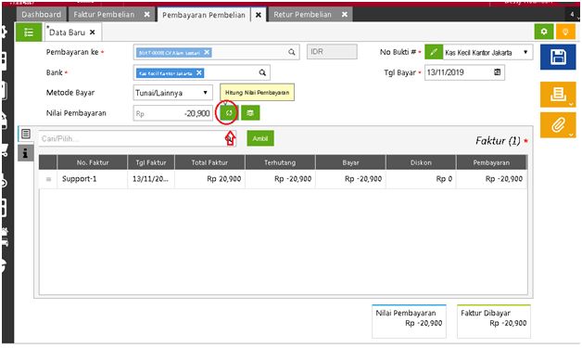Click the Hitung Nilai Pembayaran refresh icon

tap(228, 112)
